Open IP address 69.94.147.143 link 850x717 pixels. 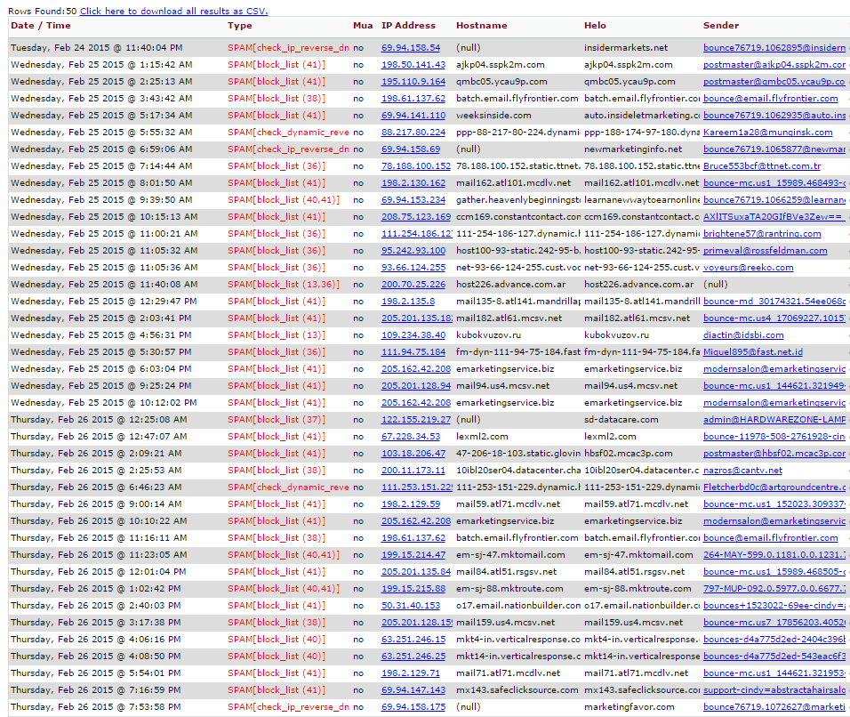(413, 690)
